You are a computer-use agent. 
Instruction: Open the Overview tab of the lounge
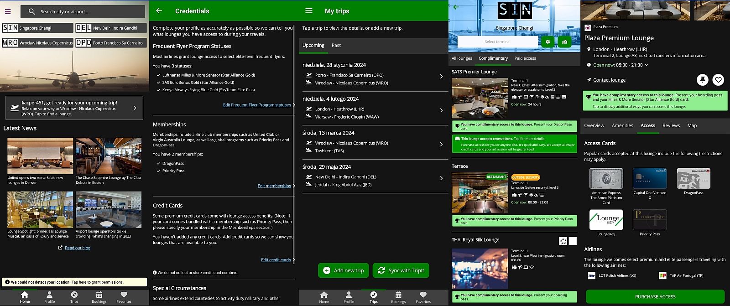coord(594,125)
